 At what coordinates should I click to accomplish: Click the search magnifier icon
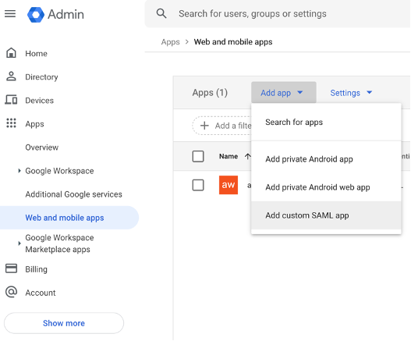(x=161, y=13)
